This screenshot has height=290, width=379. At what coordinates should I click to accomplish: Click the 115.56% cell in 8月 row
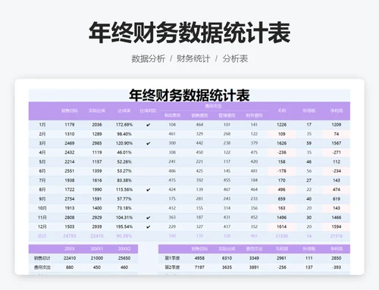point(124,189)
